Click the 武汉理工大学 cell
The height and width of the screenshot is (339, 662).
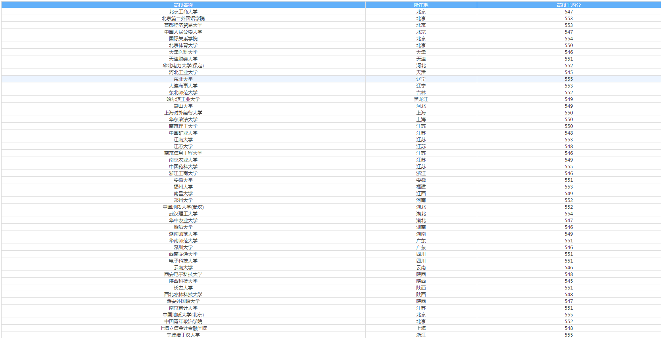click(x=183, y=214)
